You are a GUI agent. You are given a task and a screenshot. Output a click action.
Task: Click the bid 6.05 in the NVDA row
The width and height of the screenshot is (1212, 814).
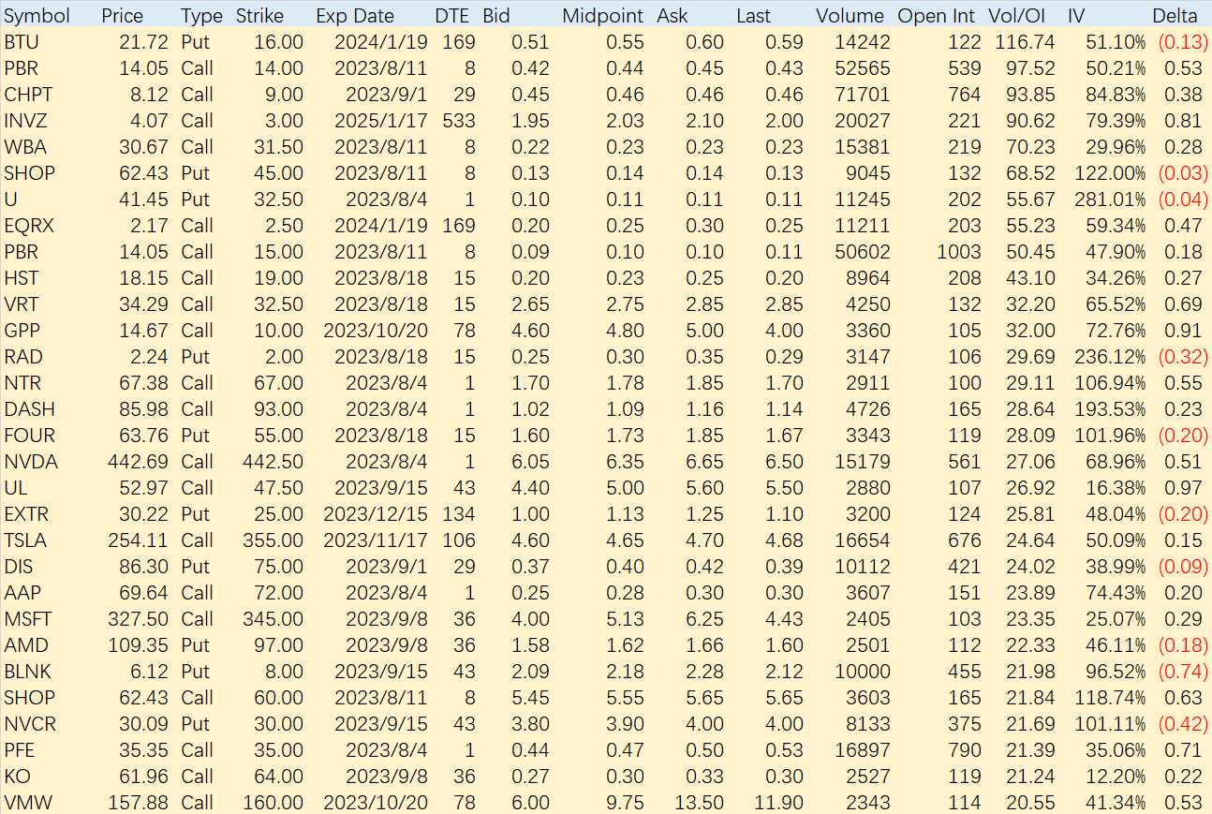[x=530, y=462]
